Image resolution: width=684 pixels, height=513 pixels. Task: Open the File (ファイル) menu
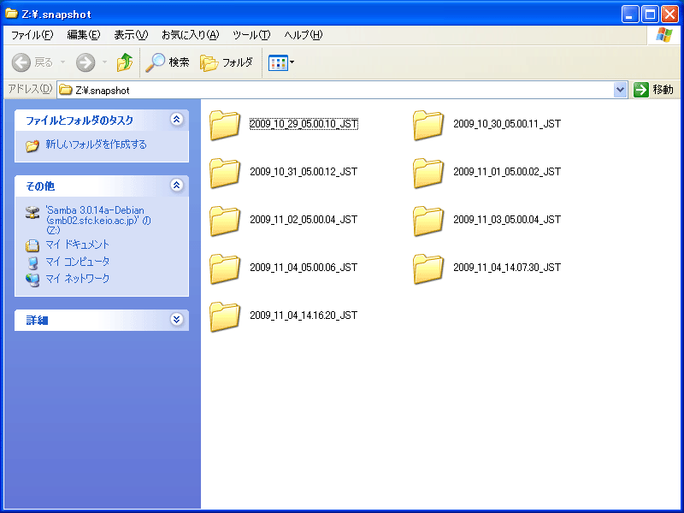point(32,35)
